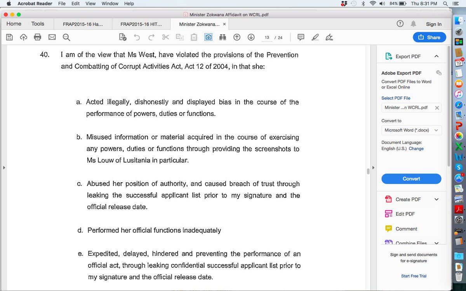
Task: Undo the last action
Action: click(x=137, y=37)
